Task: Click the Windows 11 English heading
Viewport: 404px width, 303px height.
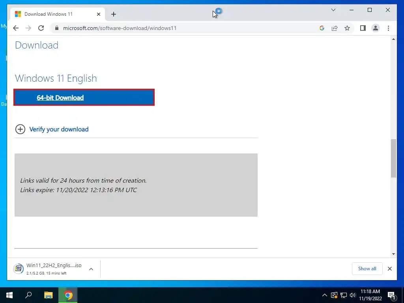Action: pyautogui.click(x=56, y=78)
